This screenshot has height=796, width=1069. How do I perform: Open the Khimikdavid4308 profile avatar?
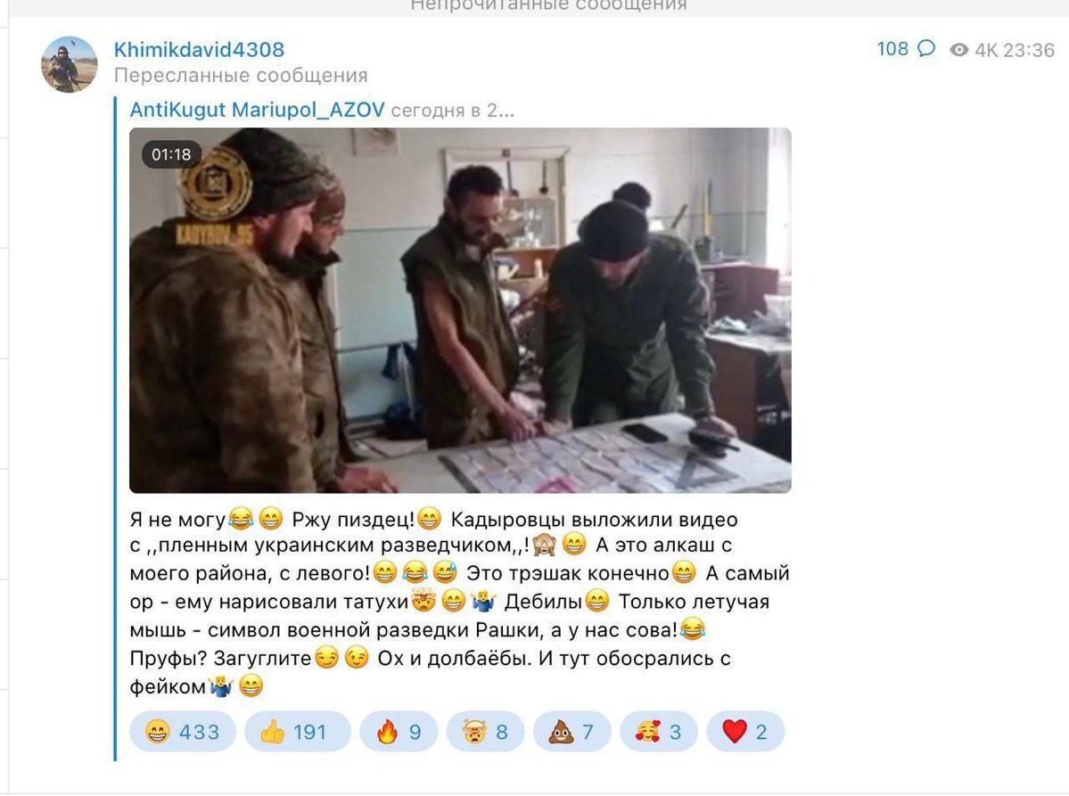point(69,64)
